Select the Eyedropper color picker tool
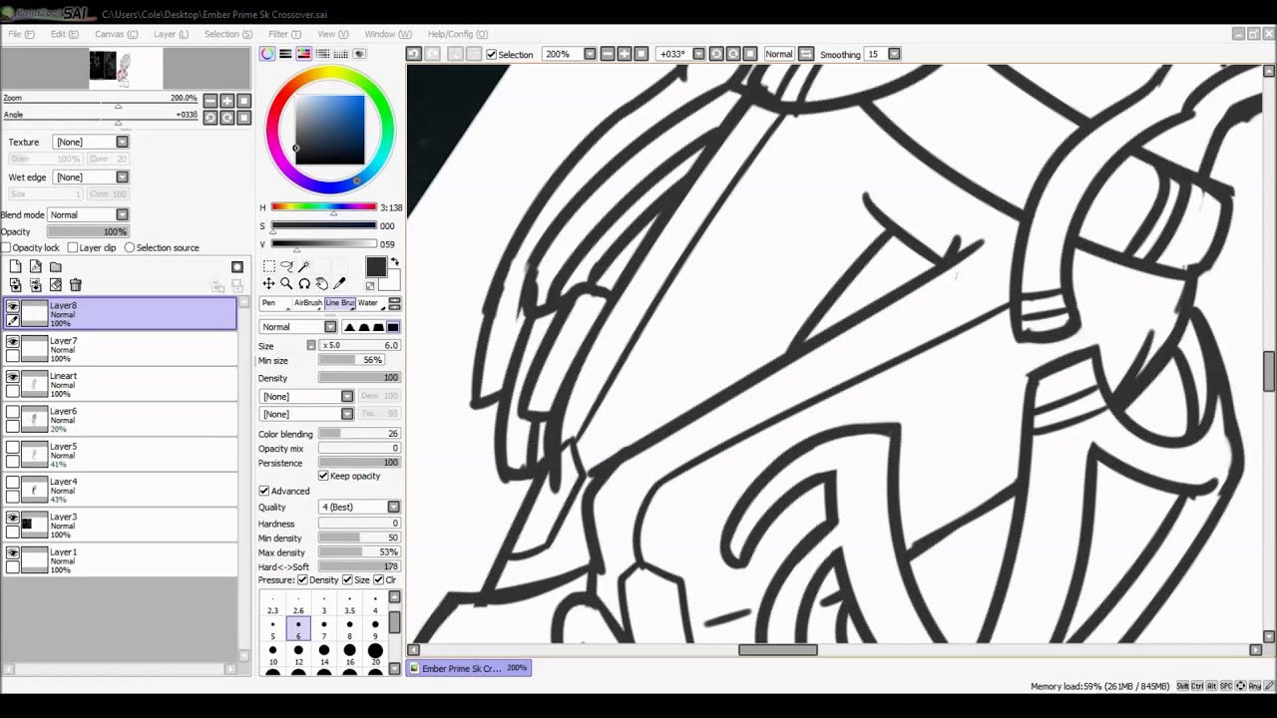The width and height of the screenshot is (1277, 718). (x=339, y=284)
